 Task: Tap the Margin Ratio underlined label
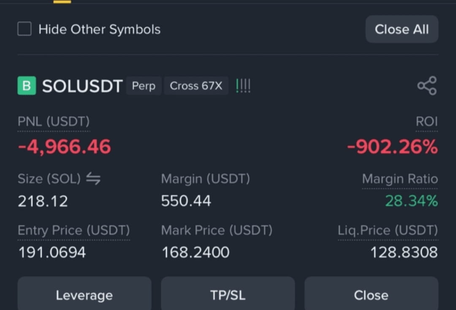tap(400, 179)
